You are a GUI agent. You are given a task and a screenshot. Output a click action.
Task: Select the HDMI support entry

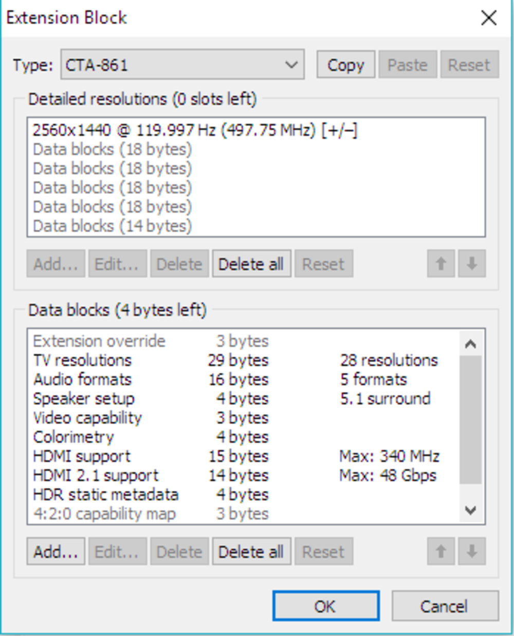click(x=82, y=456)
